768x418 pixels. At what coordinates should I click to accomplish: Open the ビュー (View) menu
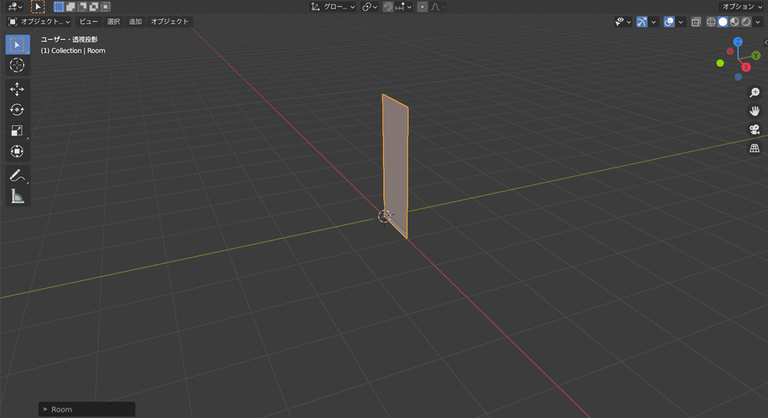(x=88, y=21)
